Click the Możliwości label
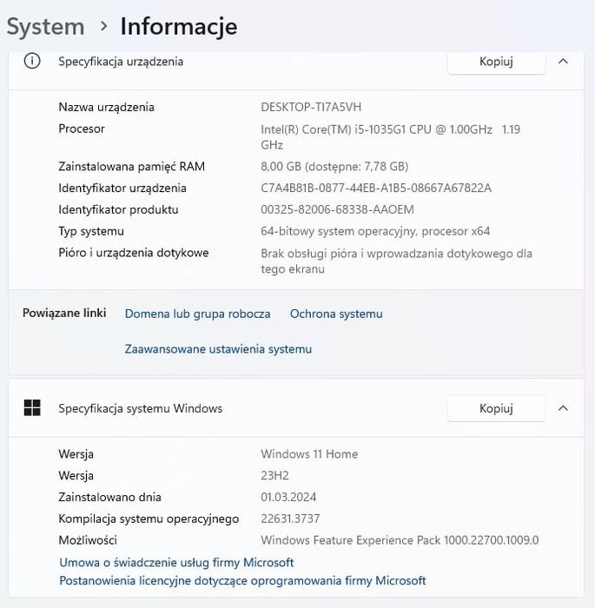Screen dimensions: 595x608 (x=88, y=540)
